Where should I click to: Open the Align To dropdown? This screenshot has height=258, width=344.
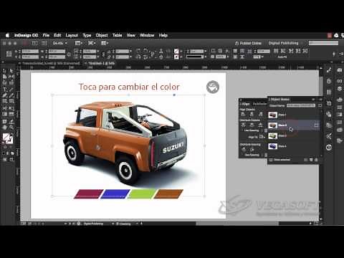tap(262, 137)
